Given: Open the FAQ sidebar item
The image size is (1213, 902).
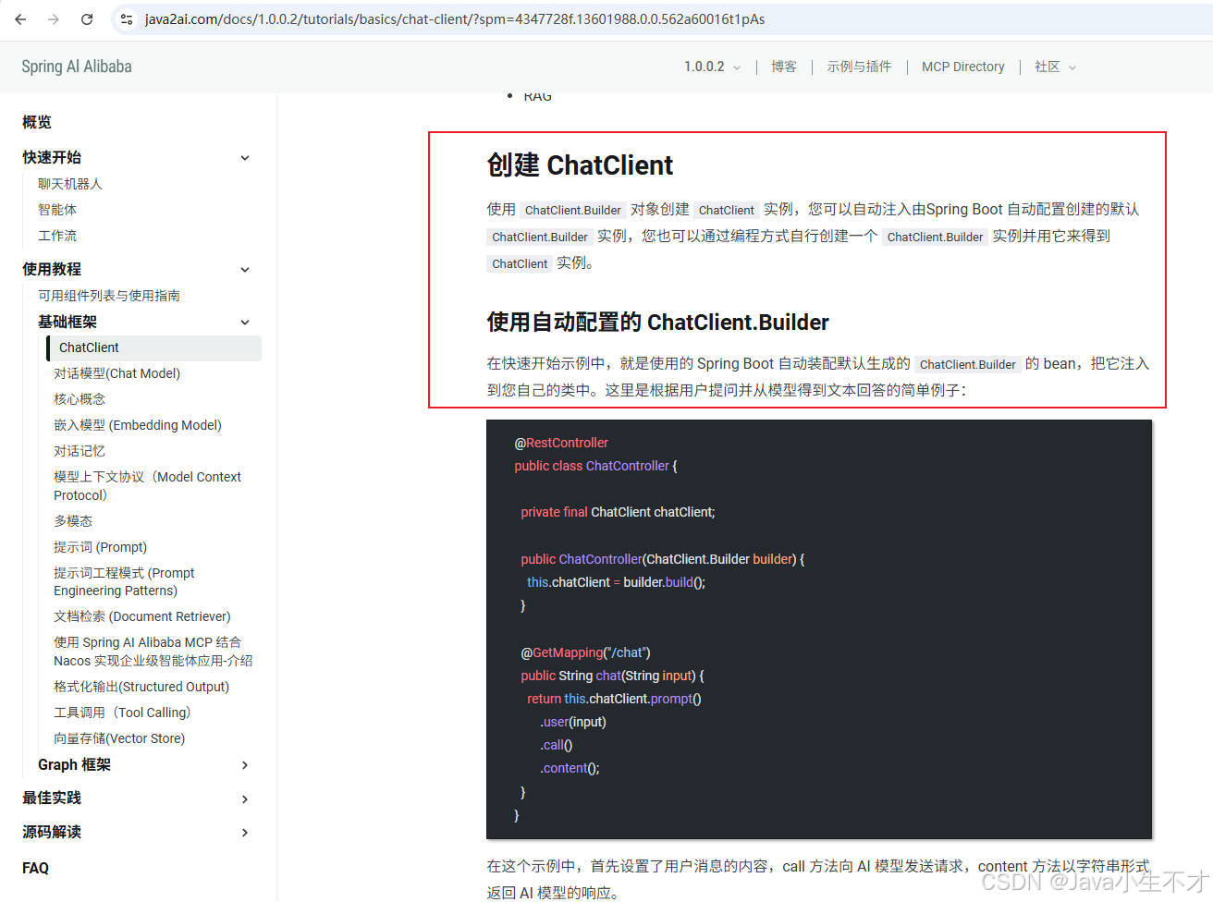Looking at the screenshot, I should point(35,868).
